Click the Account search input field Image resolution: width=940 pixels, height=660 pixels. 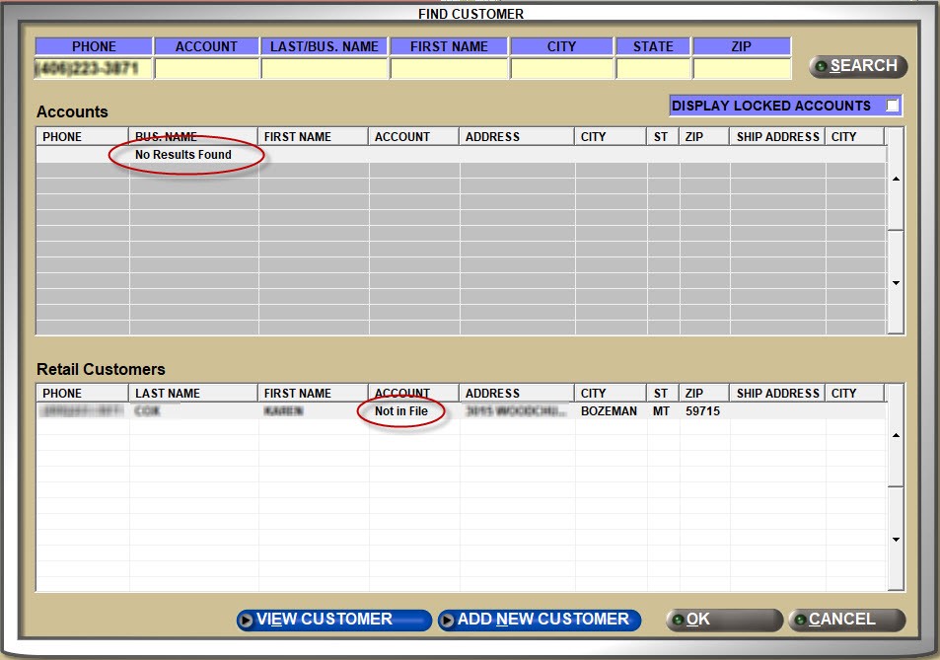(206, 69)
